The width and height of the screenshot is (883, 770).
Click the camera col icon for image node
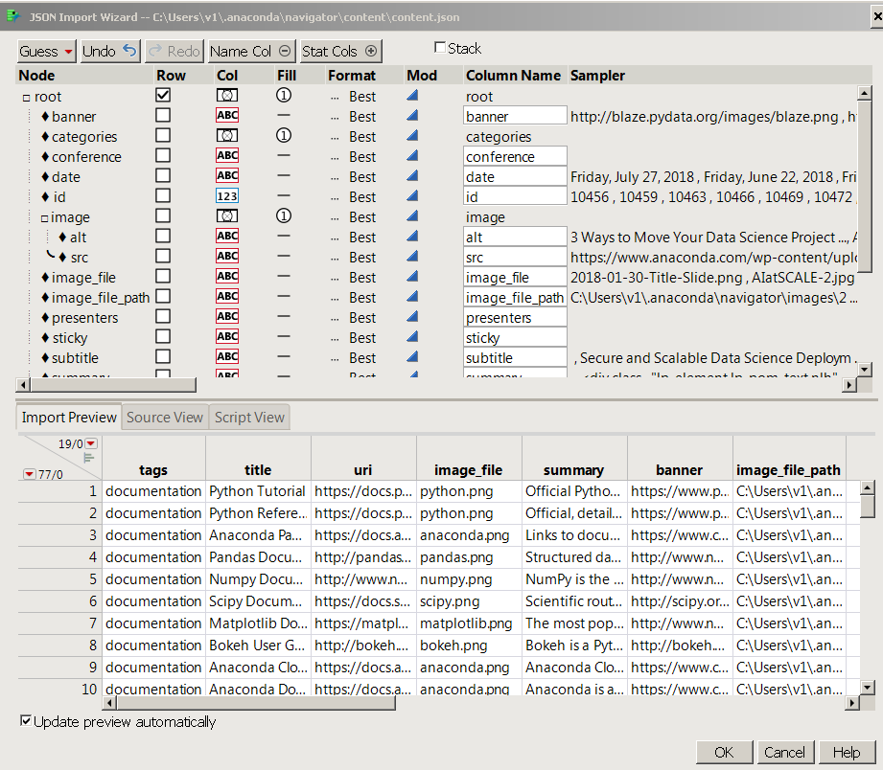[227, 216]
